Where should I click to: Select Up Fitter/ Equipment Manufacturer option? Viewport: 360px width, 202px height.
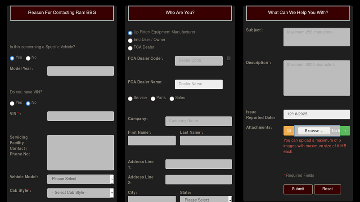[x=130, y=33]
